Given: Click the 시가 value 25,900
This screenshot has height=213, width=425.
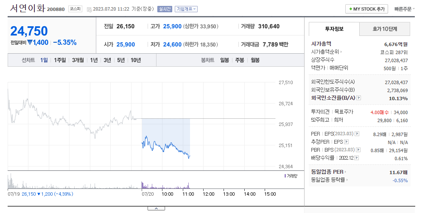Looking at the screenshot, I should pyautogui.click(x=126, y=44).
